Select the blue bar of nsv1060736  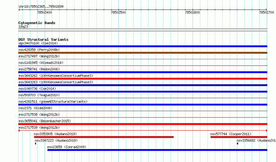pyautogui.click(x=143, y=92)
